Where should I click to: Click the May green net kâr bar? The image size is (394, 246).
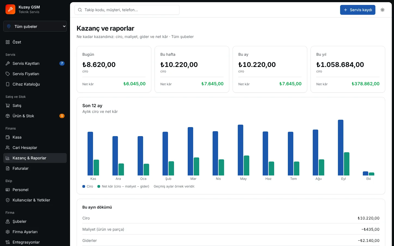(247, 165)
